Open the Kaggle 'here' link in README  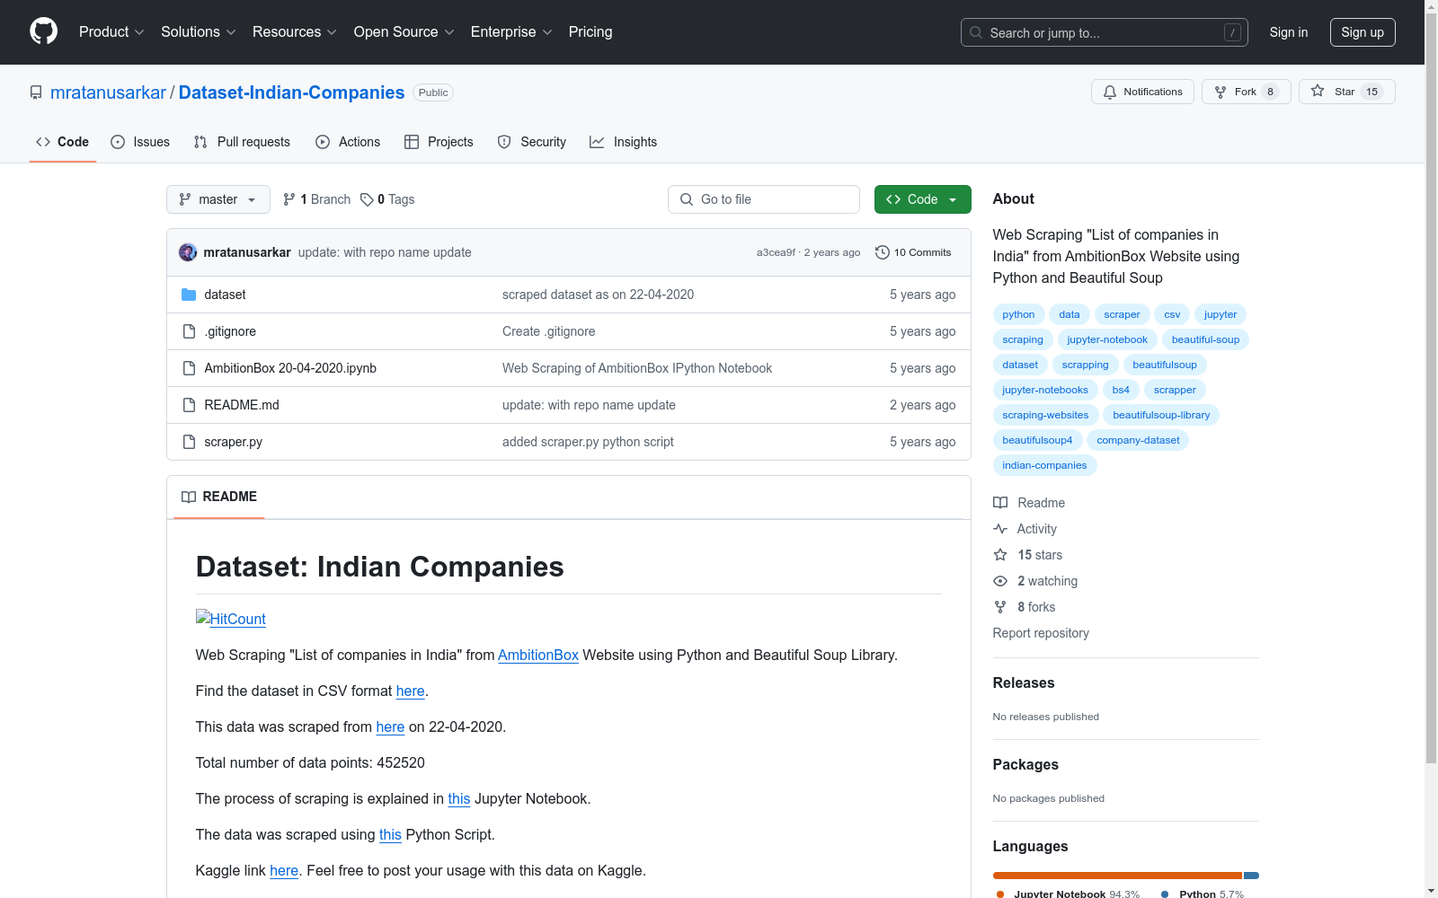pyautogui.click(x=284, y=870)
